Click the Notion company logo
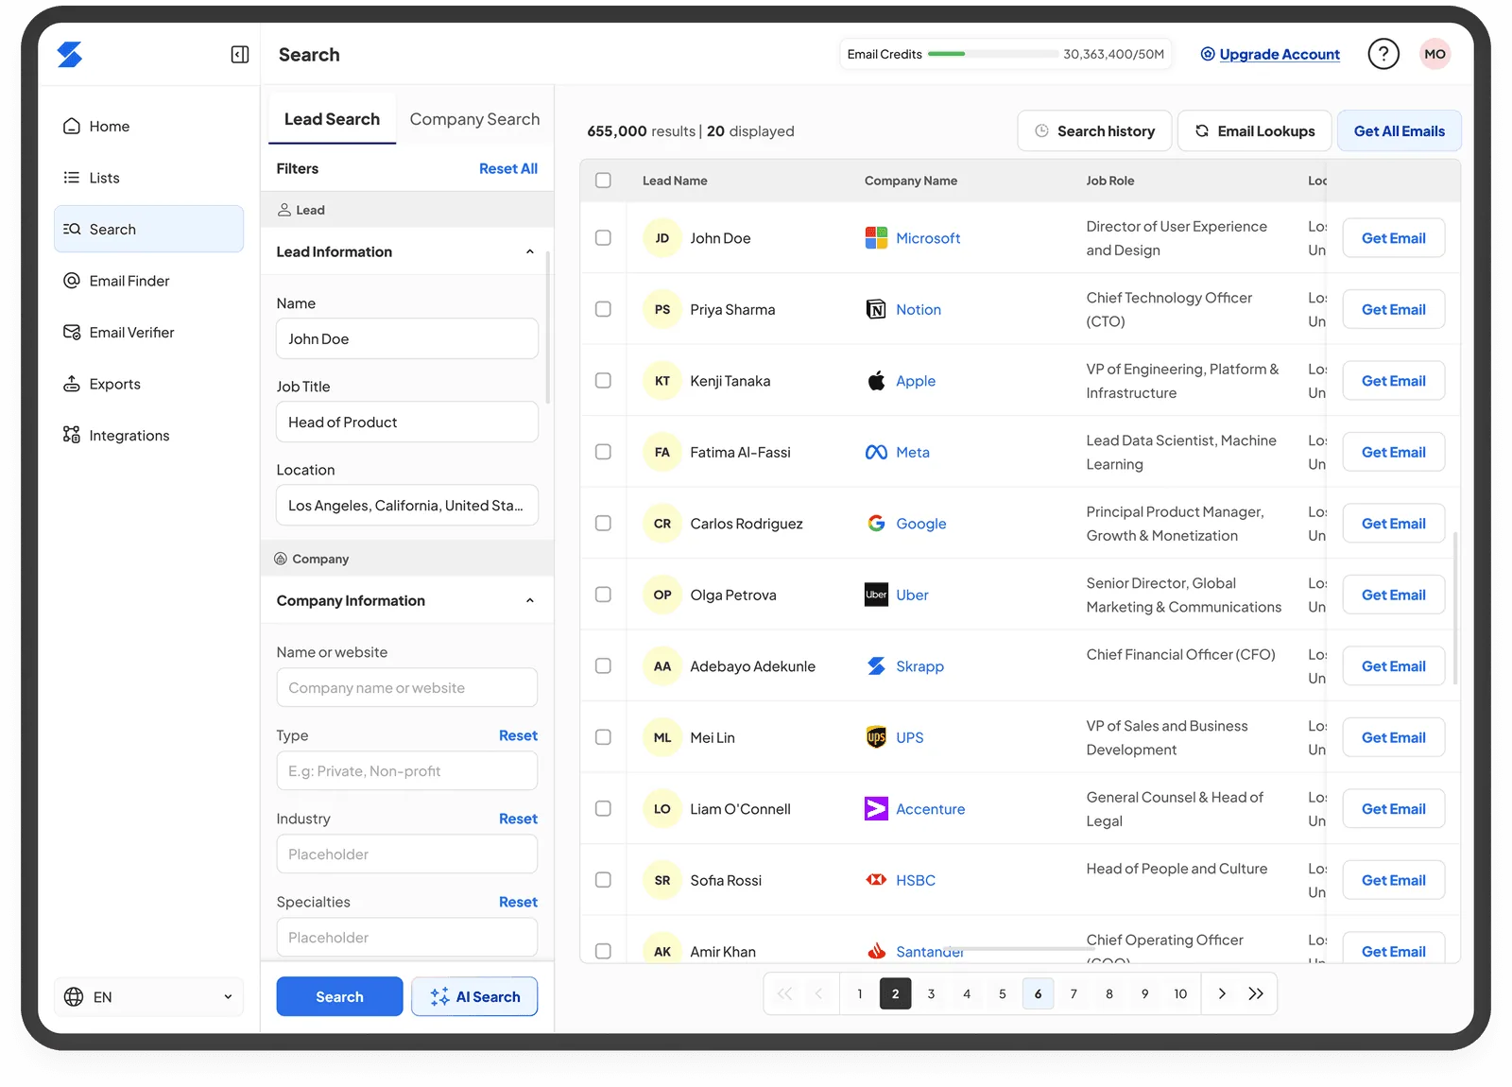Viewport: 1512px width, 1087px height. [x=876, y=309]
